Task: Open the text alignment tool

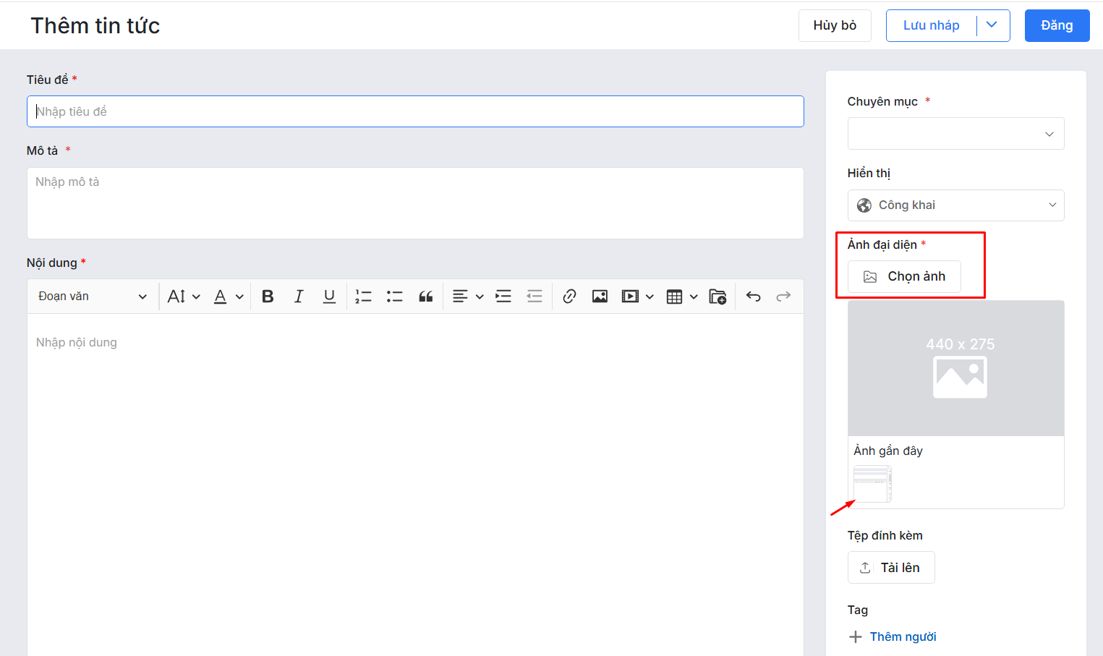Action: click(460, 297)
